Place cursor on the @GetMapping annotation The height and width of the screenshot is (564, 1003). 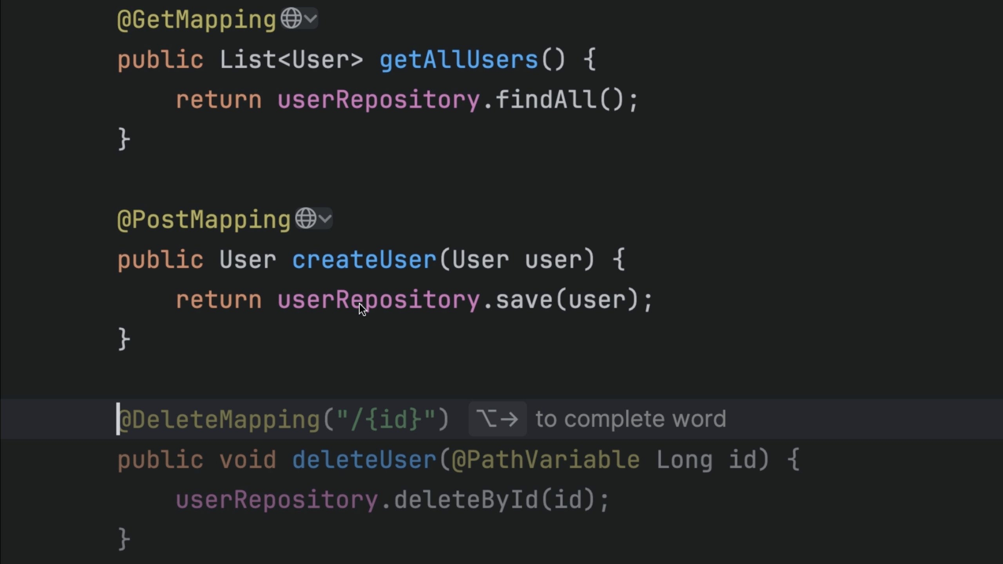[197, 20]
